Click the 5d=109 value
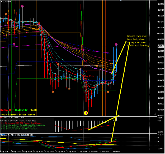The height and width of the screenshot is (154, 165). [22, 115]
